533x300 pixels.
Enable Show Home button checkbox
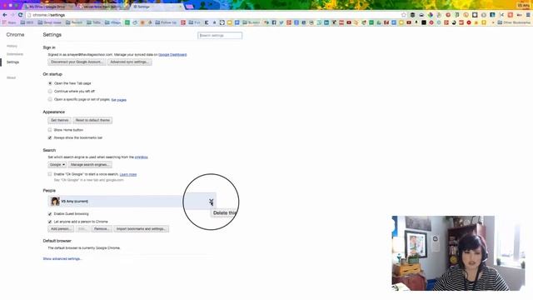pos(50,130)
